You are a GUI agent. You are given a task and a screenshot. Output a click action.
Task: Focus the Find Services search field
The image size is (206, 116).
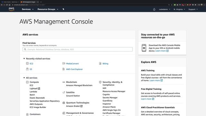tap(78, 49)
